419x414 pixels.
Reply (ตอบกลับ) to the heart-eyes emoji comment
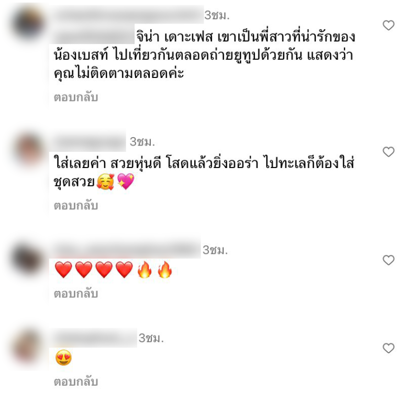pyautogui.click(x=76, y=382)
